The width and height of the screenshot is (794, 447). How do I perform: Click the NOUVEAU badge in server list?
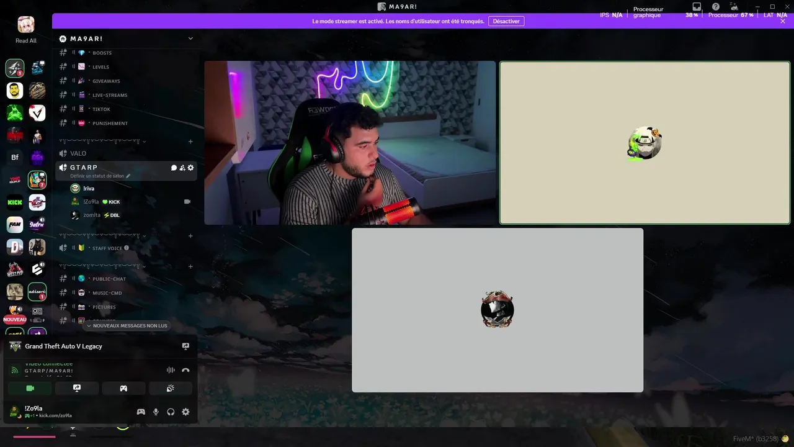(15, 319)
